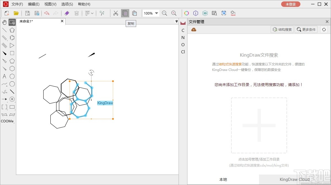Click the zoom in magnifier icon
Viewport: 331px width, 185px height.
[x=173, y=13]
